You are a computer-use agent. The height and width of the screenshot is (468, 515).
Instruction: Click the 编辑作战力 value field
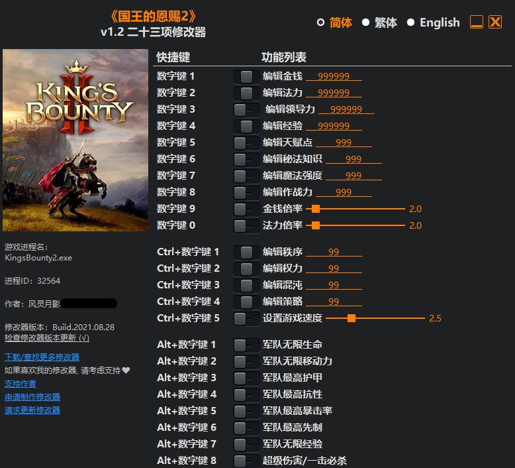coord(344,192)
